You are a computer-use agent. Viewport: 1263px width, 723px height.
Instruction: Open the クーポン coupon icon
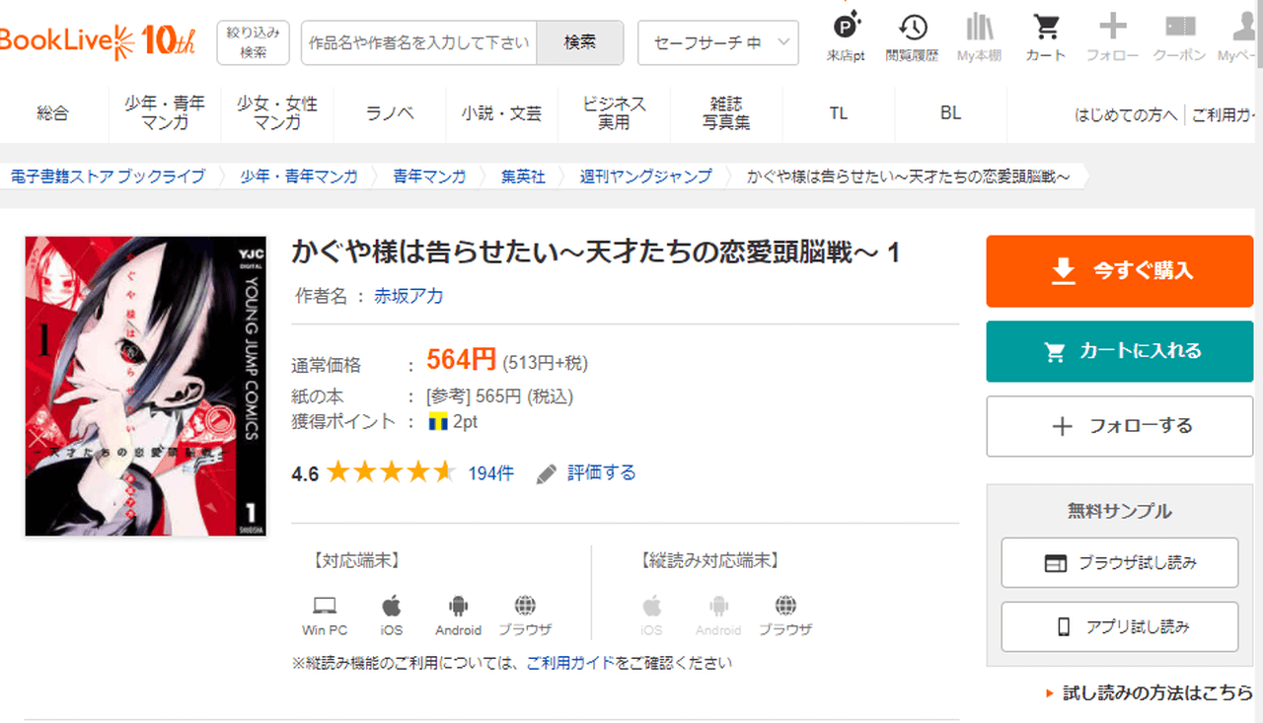(1179, 27)
